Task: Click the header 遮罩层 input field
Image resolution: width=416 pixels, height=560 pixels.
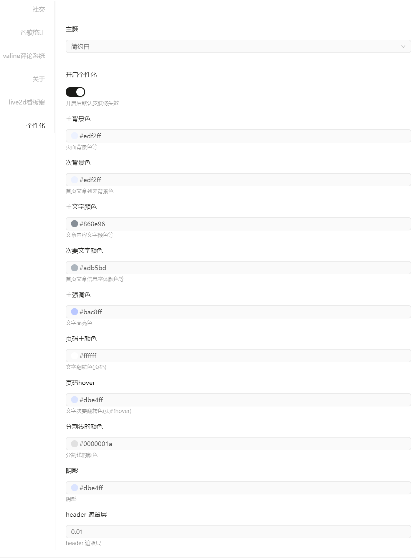Action: [238, 532]
